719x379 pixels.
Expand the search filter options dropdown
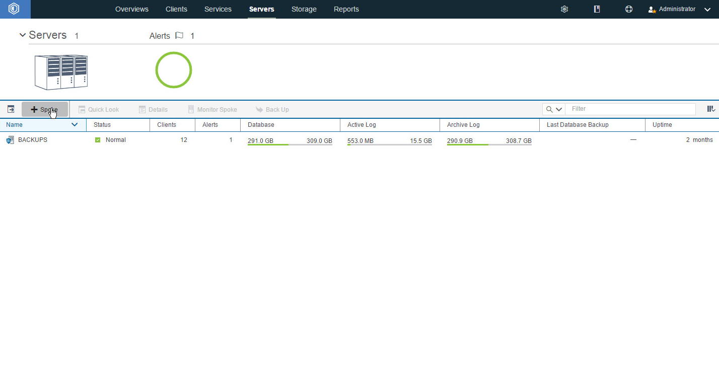click(558, 109)
